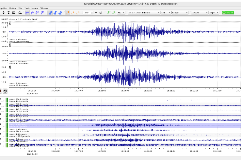Open the Tools menu
Screen dimensions: 241x160
tap(27, 8)
